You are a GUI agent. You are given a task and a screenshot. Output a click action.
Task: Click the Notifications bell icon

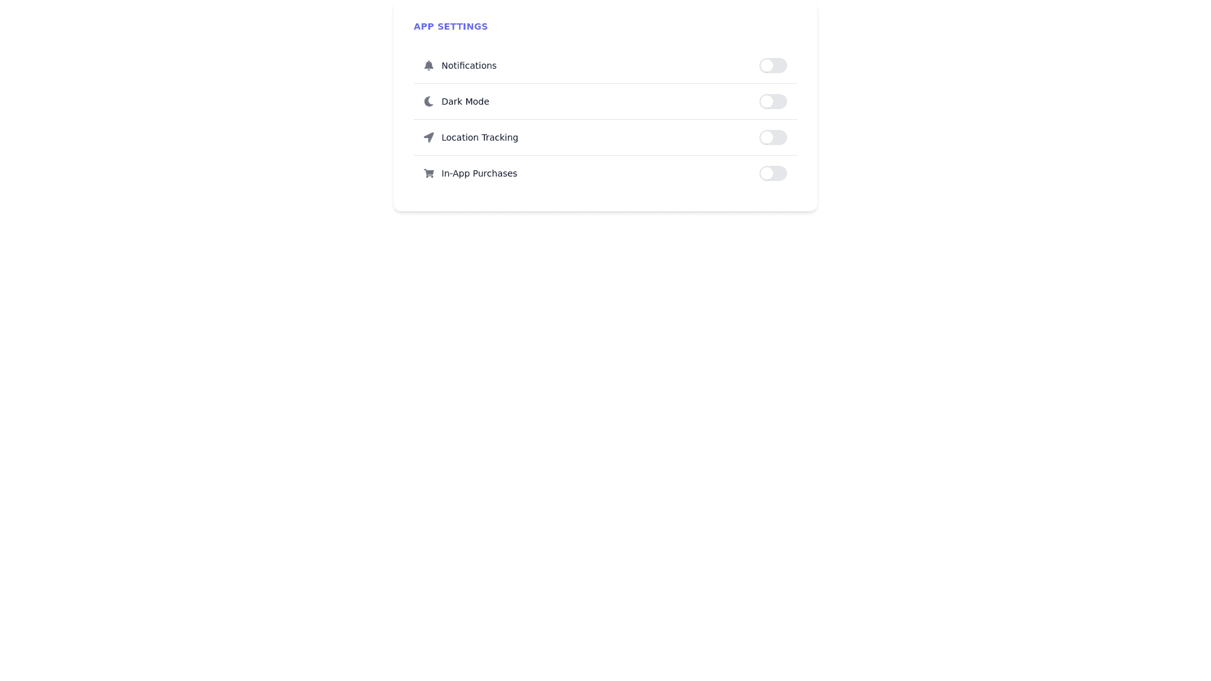pos(429,66)
